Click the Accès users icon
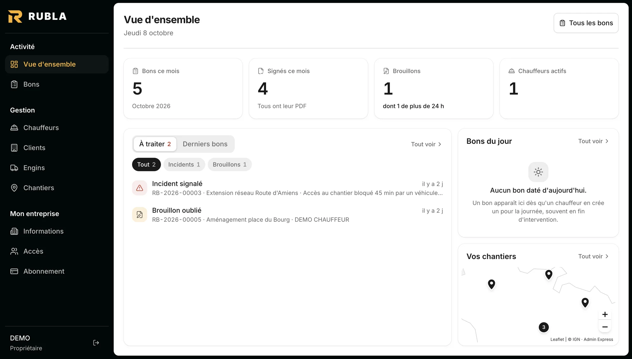This screenshot has width=632, height=359. coord(14,251)
